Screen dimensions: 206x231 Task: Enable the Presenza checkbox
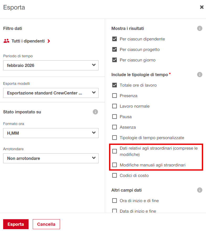point(115,96)
